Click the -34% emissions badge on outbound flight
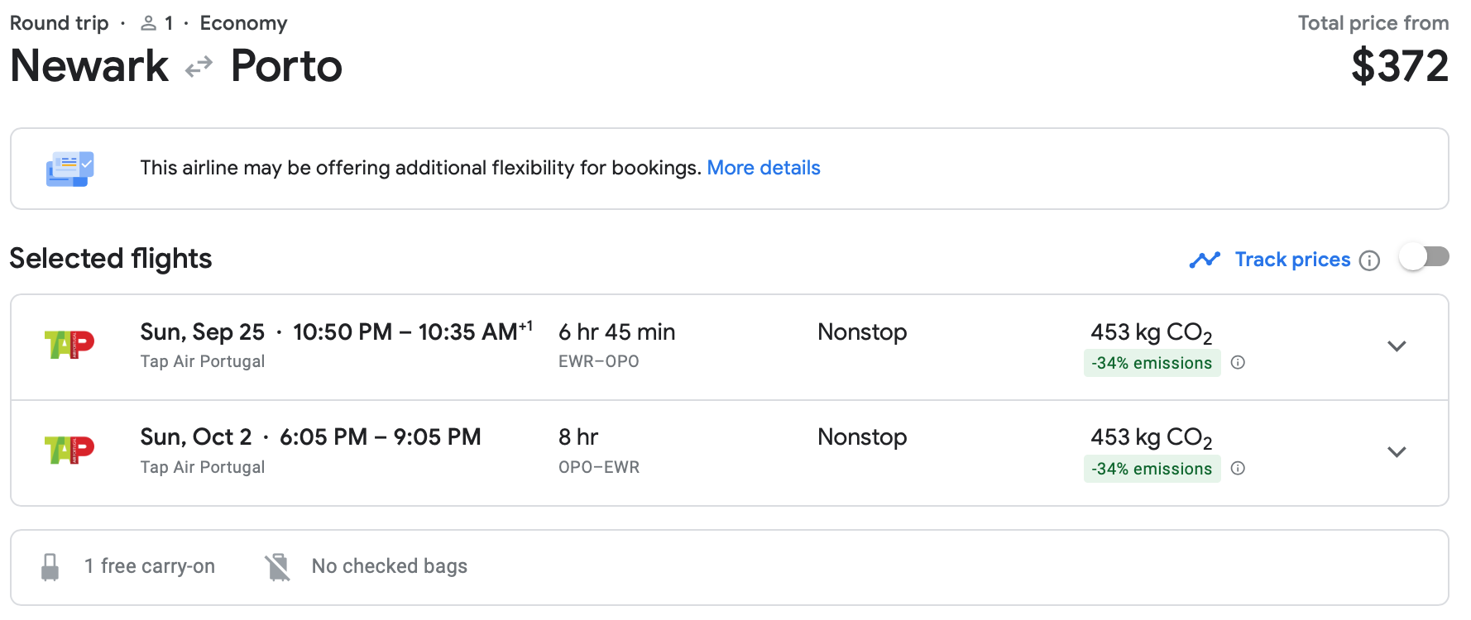This screenshot has width=1471, height=620. coord(1152,363)
